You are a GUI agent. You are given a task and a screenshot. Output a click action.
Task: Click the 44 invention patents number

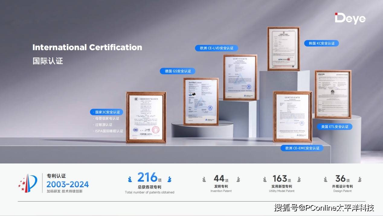click(219, 179)
